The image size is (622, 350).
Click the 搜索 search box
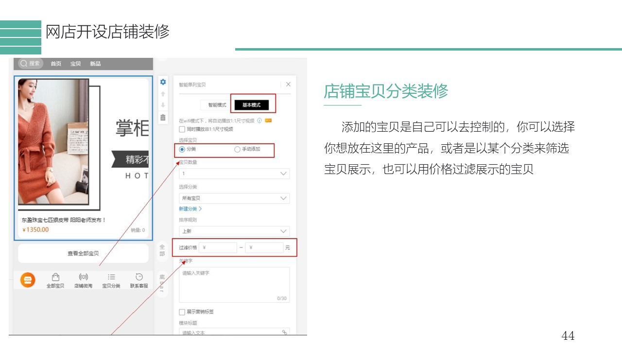pos(31,63)
